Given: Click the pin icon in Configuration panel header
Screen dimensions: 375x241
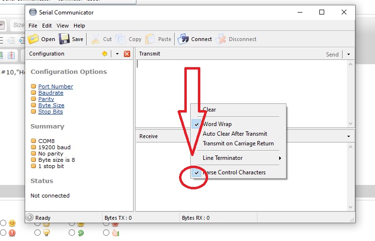Looking at the screenshot, I should tap(105, 54).
